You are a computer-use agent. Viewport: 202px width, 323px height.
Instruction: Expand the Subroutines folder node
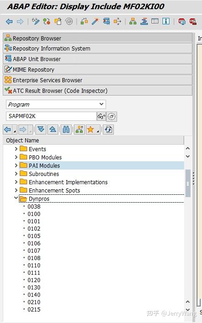click(16, 174)
